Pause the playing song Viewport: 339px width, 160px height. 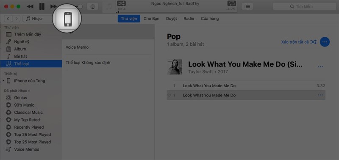42,6
